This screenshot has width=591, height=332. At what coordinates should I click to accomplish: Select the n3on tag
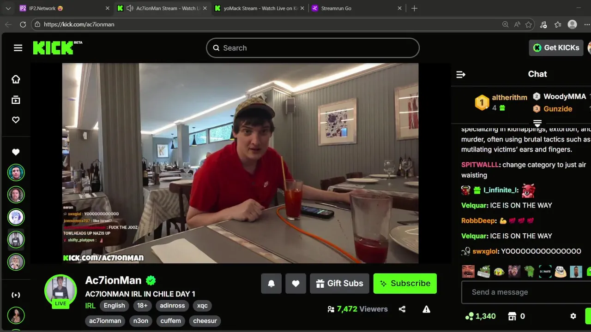point(141,321)
